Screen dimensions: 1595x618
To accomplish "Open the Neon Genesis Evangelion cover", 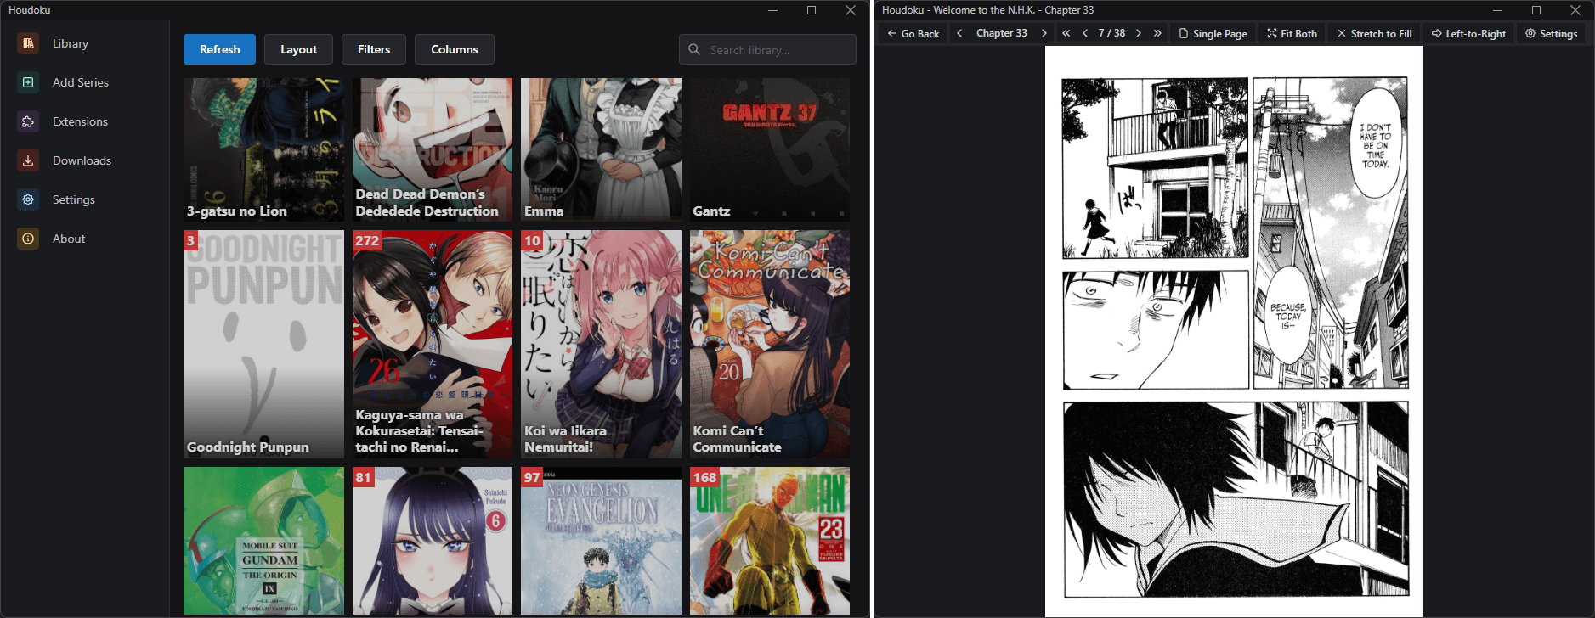I will pyautogui.click(x=601, y=541).
